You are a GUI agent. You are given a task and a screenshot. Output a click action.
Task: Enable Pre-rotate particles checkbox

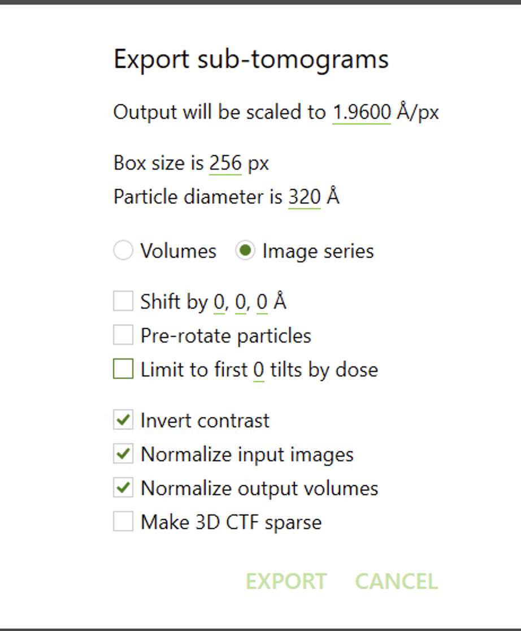coord(123,335)
